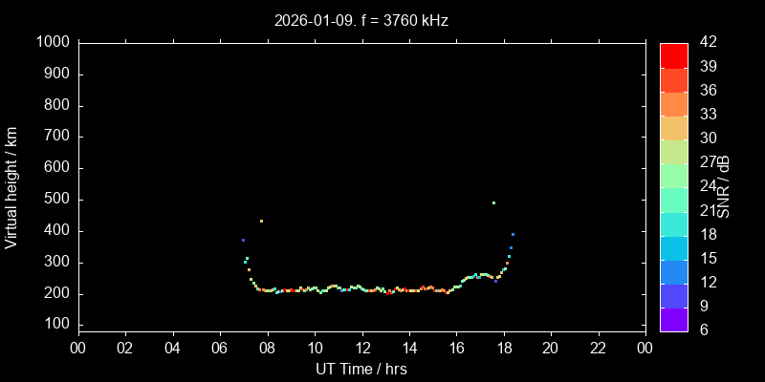Image resolution: width=765 pixels, height=382 pixels.
Task: Pick the blue 12–15 dB colorbar segment
Action: pyautogui.click(x=674, y=271)
